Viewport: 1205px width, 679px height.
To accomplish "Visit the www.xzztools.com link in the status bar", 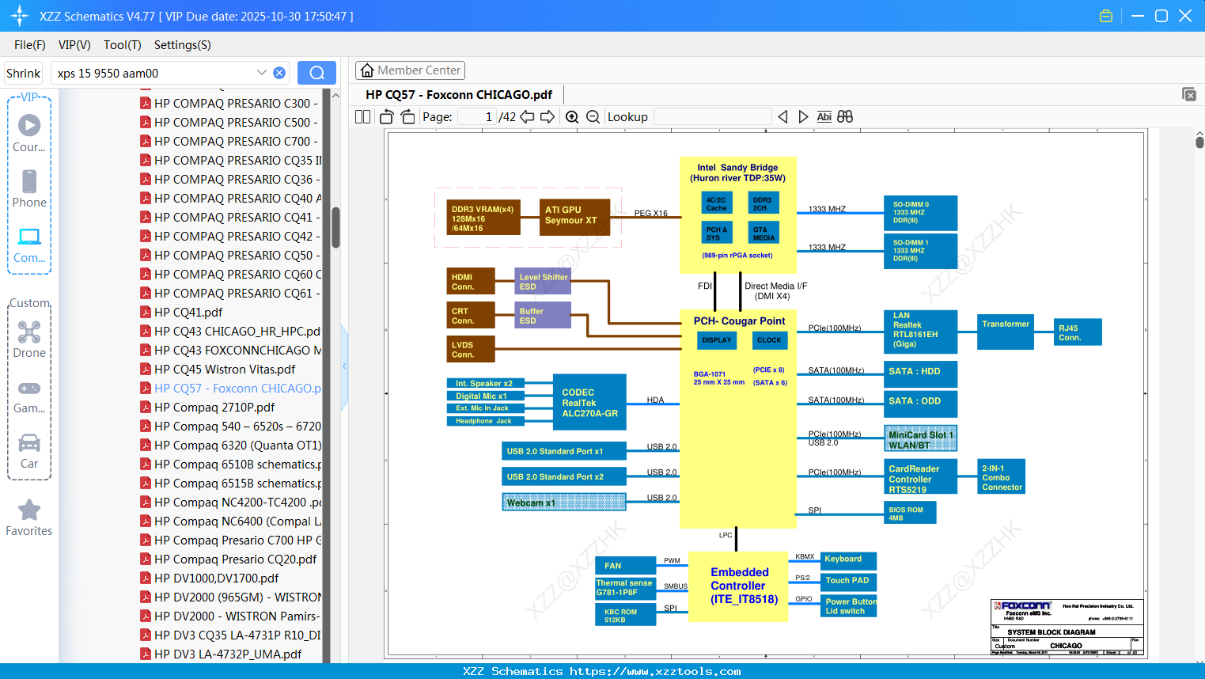I will coord(655,671).
